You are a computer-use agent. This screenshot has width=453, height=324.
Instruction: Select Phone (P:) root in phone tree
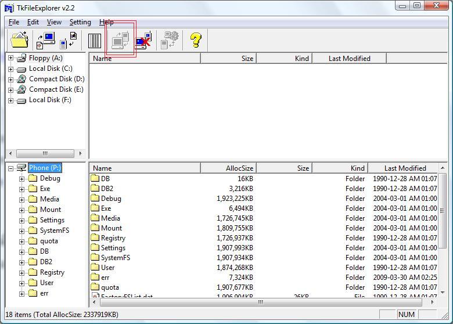point(45,168)
